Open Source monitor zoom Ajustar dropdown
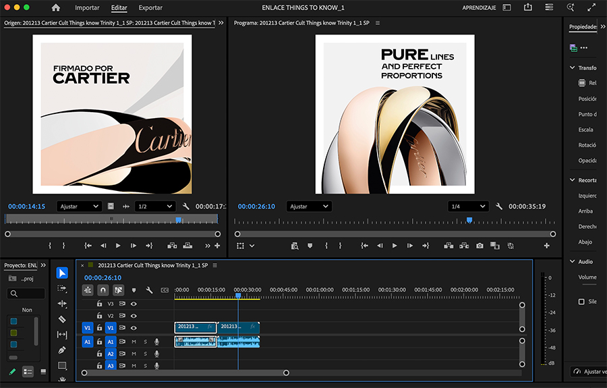This screenshot has height=388, width=607. click(x=79, y=206)
